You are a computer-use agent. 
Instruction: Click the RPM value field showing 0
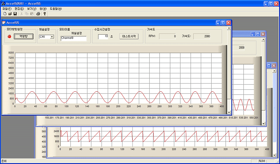tap(168, 36)
